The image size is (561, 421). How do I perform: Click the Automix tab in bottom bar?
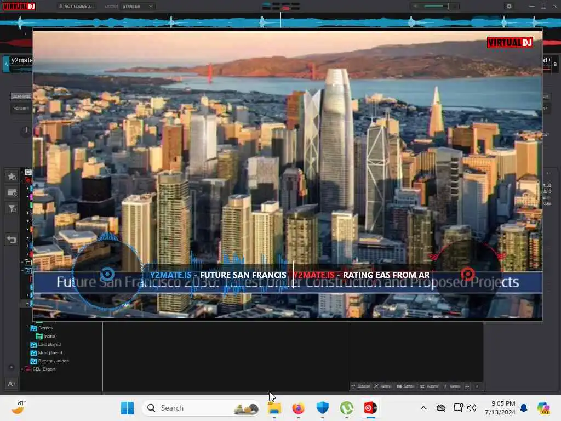429,386
